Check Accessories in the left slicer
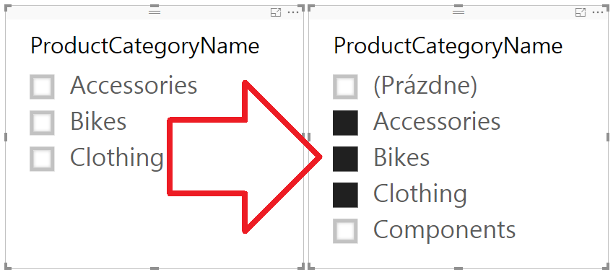Image resolution: width=613 pixels, height=272 pixels. [42, 87]
